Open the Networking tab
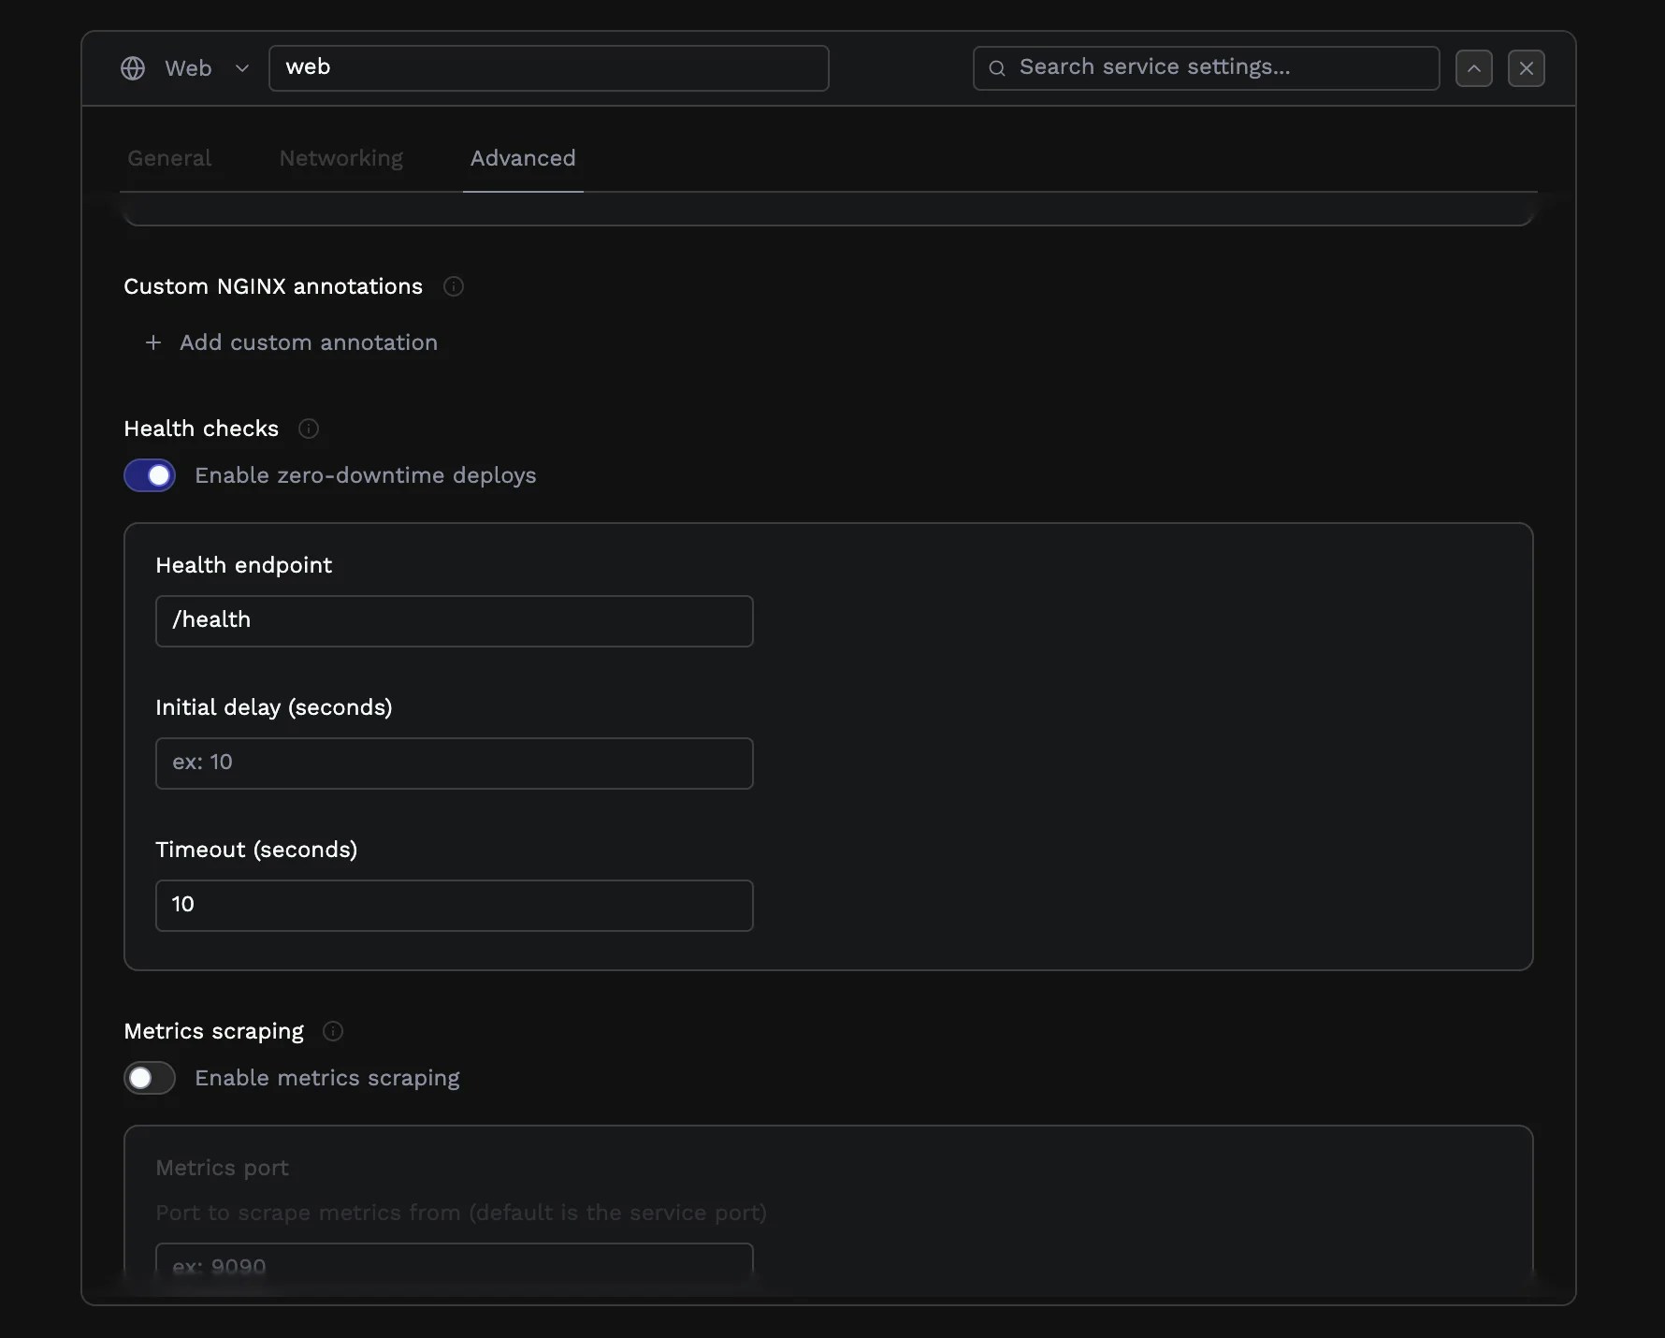This screenshot has height=1338, width=1665. pyautogui.click(x=340, y=158)
